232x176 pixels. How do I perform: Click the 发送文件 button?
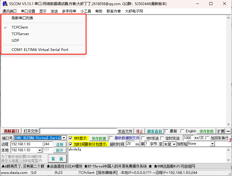pos(125,131)
